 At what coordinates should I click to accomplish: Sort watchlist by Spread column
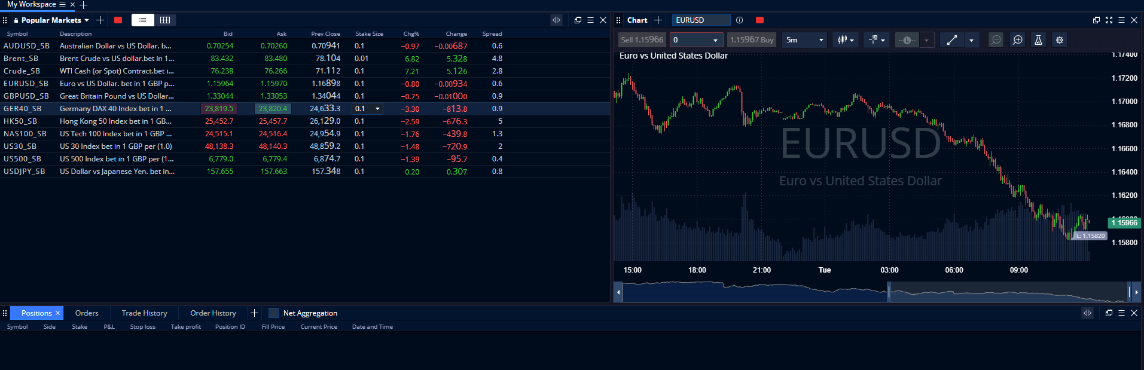click(x=492, y=34)
